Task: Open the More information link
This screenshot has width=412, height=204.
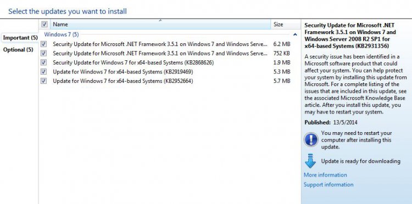Action: pos(325,175)
